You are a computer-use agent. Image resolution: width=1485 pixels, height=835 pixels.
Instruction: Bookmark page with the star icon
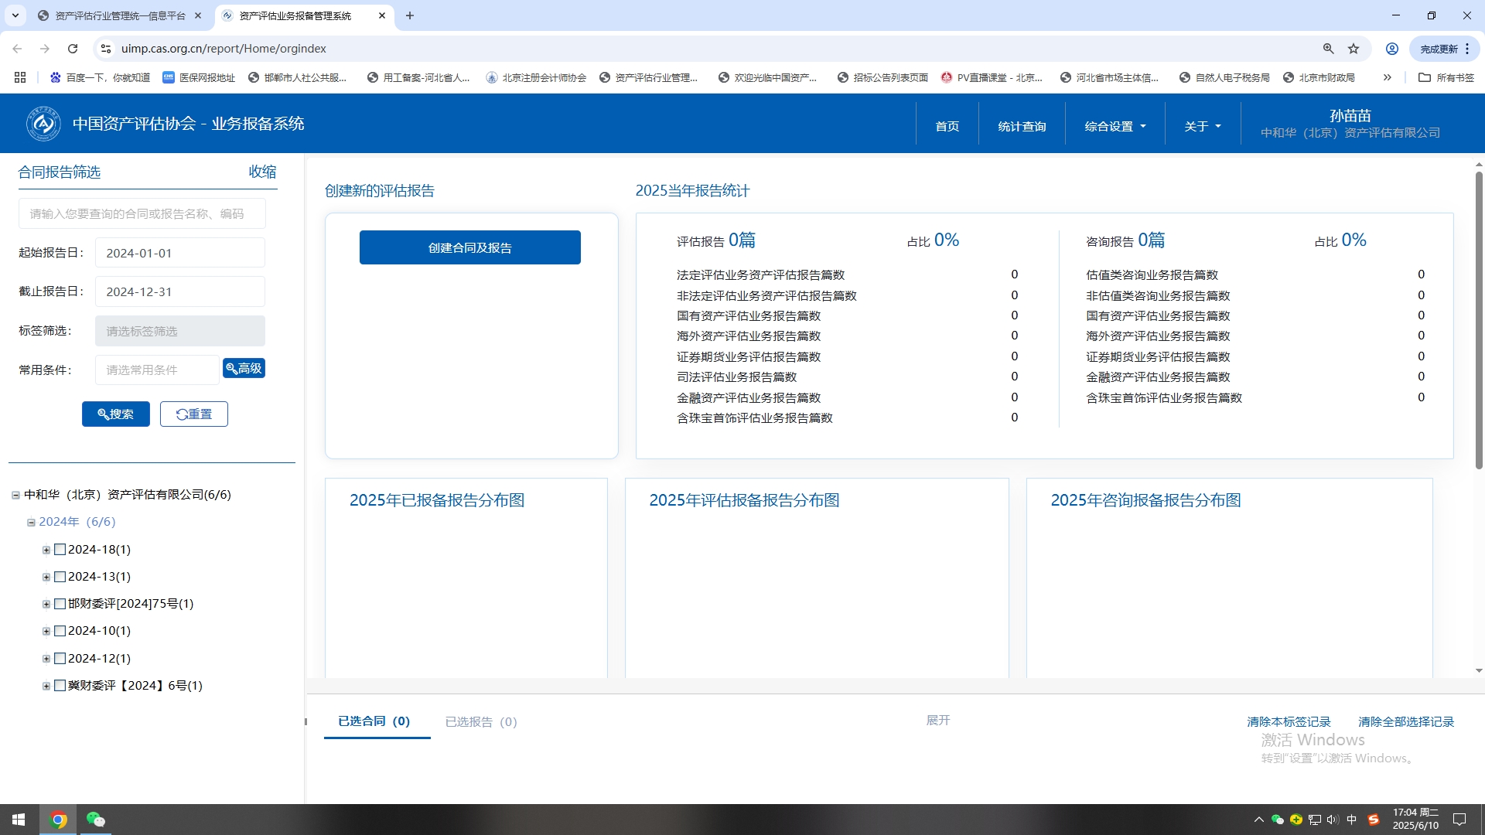1354,49
